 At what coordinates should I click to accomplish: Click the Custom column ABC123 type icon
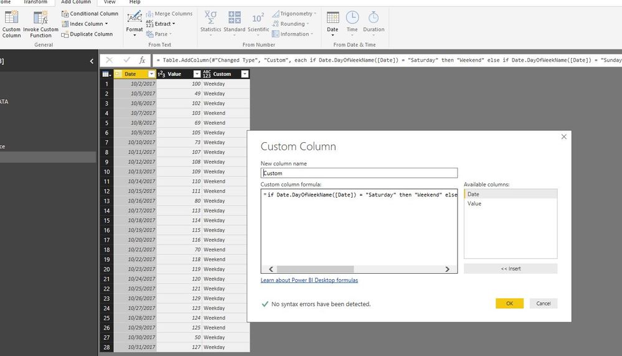coord(207,74)
